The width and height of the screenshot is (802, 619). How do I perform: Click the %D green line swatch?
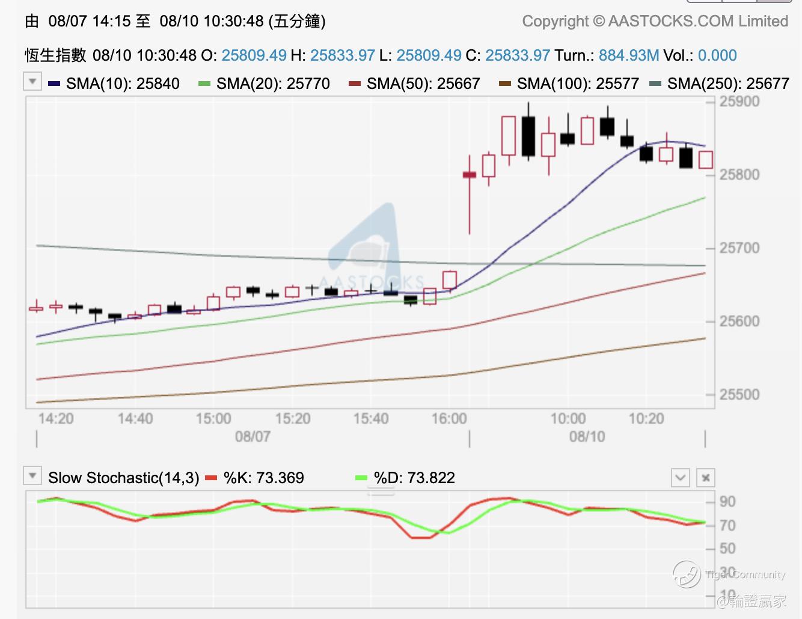[x=361, y=478]
